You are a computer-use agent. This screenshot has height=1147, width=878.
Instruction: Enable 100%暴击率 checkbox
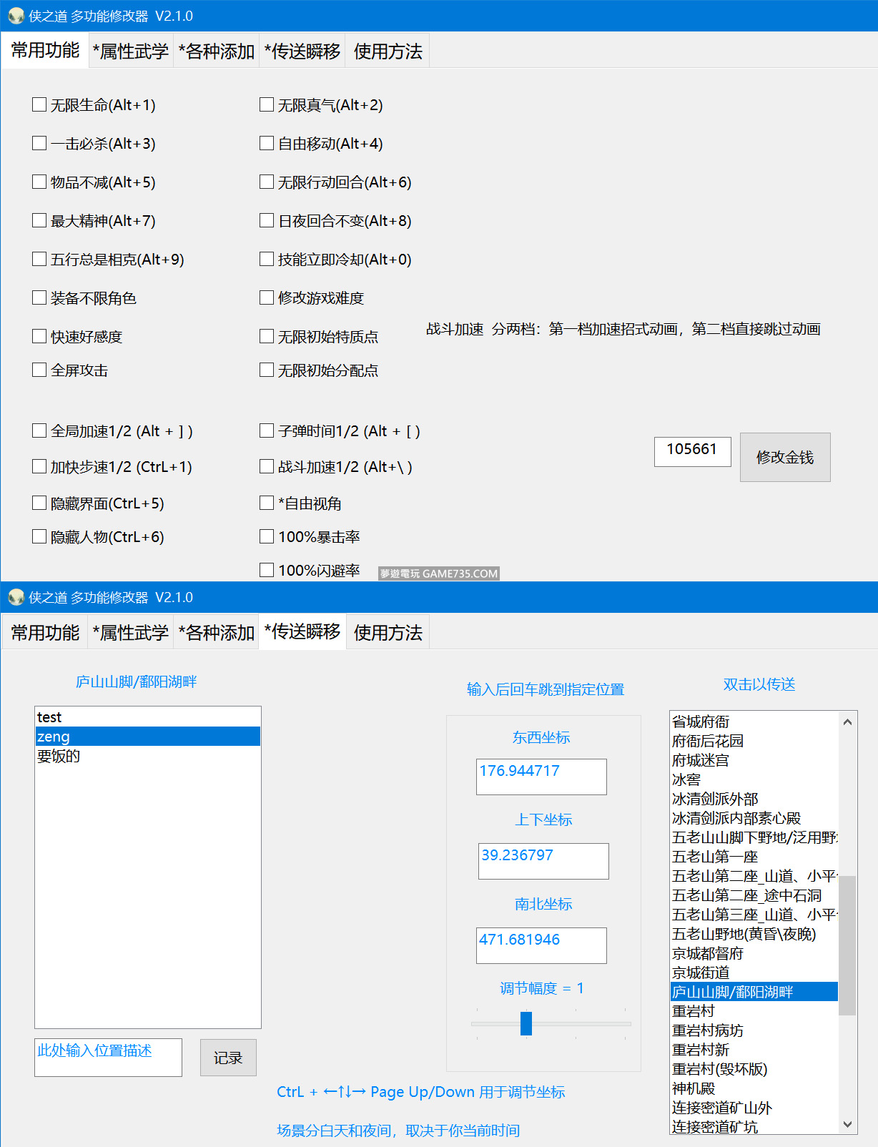coord(267,536)
